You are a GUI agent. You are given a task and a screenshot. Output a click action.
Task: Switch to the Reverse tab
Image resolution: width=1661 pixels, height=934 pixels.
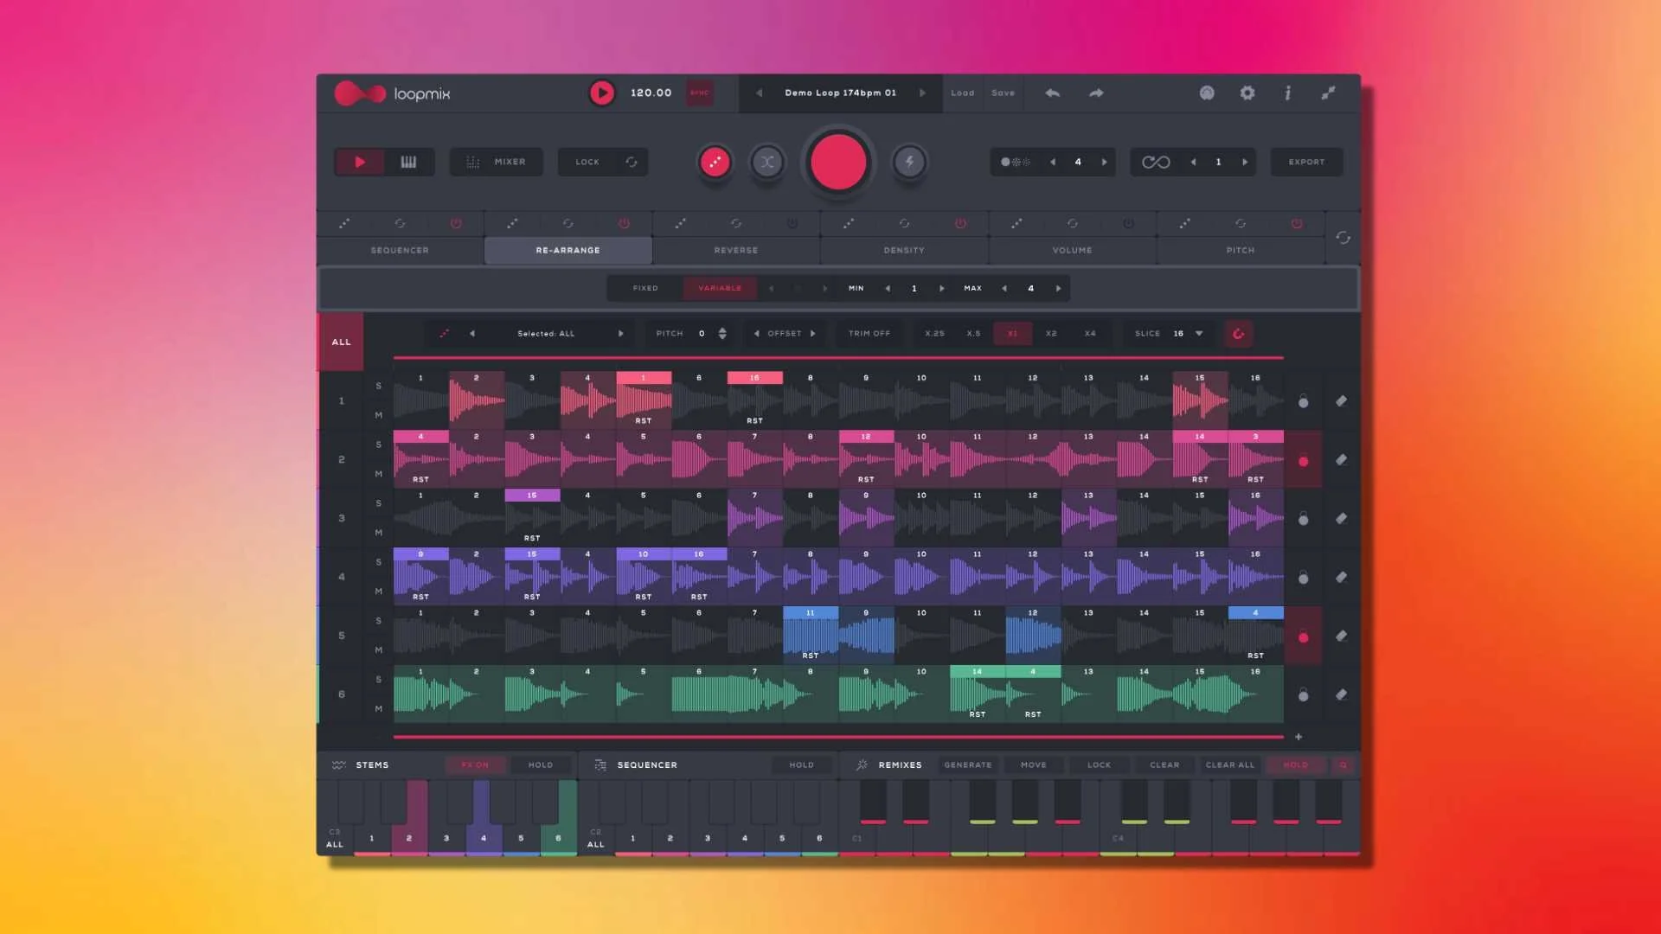[x=736, y=250]
